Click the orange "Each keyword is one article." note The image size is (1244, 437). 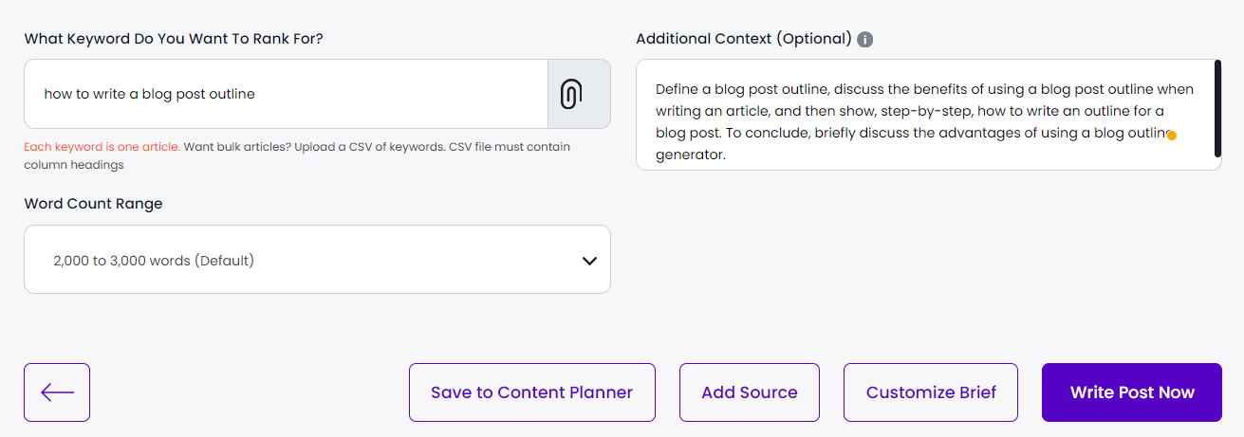102,148
